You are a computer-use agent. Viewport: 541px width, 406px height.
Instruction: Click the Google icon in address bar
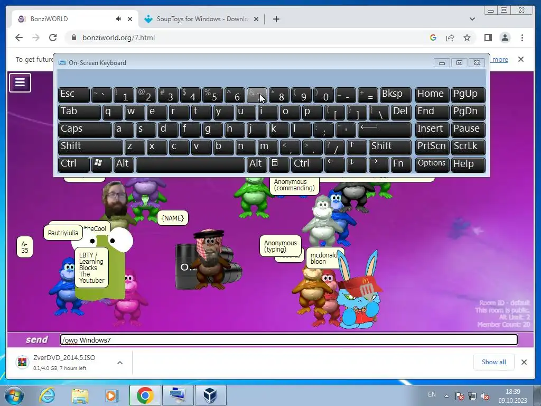click(433, 38)
